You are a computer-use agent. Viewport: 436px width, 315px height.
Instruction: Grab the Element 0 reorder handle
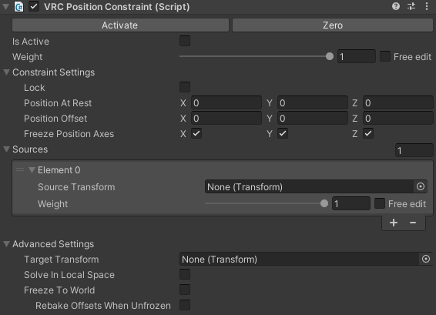point(20,169)
